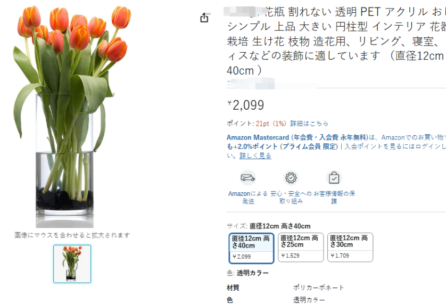Select size 直径12cm 高さ30cm option
Viewport: 446px width, 304px height.
click(350, 247)
